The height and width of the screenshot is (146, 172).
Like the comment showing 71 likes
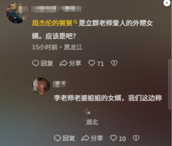92,63
